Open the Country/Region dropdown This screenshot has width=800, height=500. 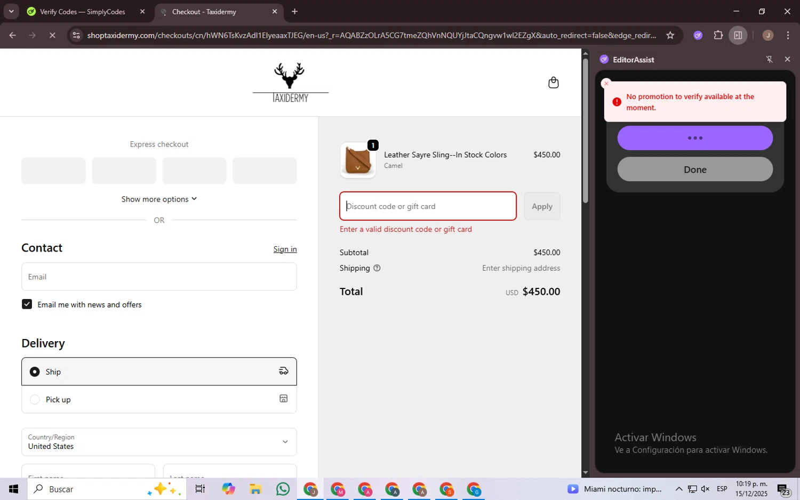[159, 442]
